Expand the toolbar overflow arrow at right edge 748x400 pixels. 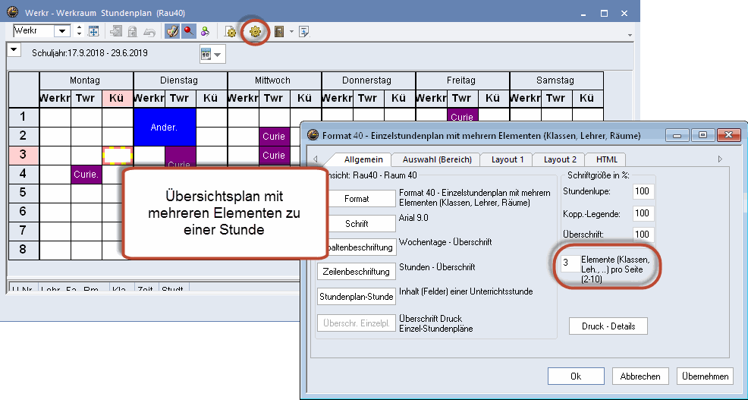(630, 35)
